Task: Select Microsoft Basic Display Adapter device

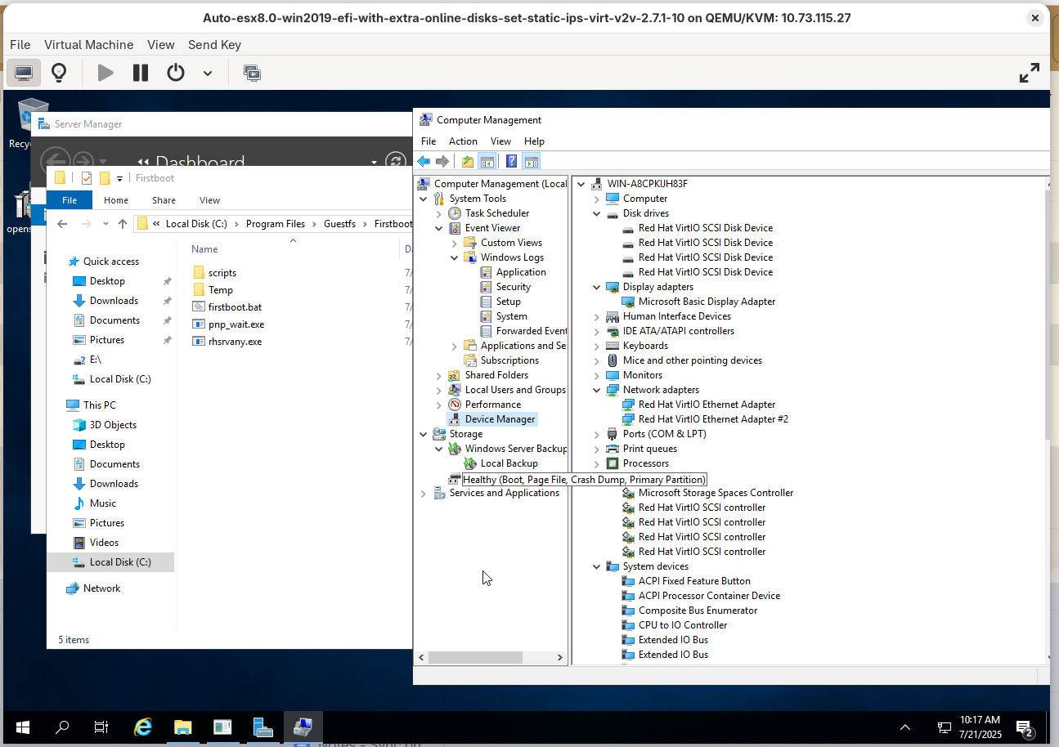Action: click(707, 302)
